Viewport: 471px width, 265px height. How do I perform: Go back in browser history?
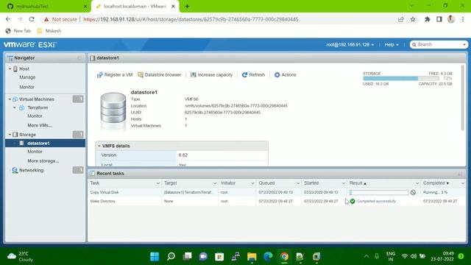click(8, 19)
